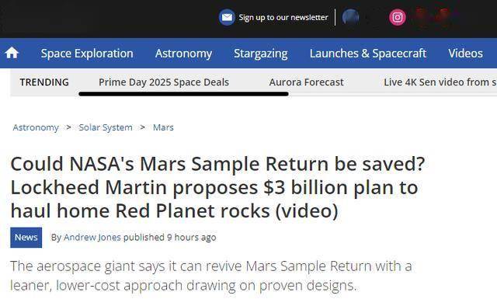
Task: Click the Astronomy breadcrumb link
Action: pos(36,127)
